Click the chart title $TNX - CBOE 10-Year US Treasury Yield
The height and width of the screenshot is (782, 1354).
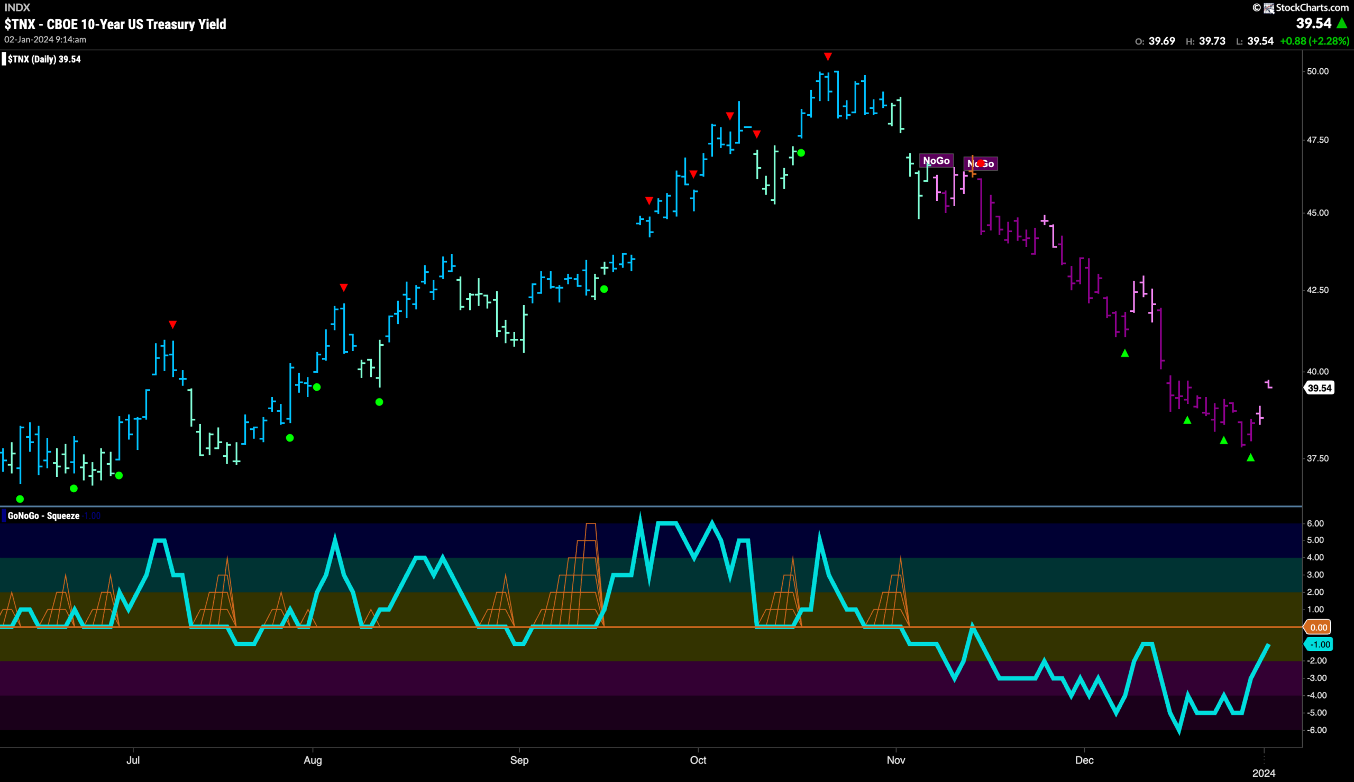[115, 24]
